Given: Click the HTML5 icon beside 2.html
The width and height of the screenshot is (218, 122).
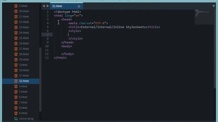Looking at the screenshot, I should tap(16, 6).
